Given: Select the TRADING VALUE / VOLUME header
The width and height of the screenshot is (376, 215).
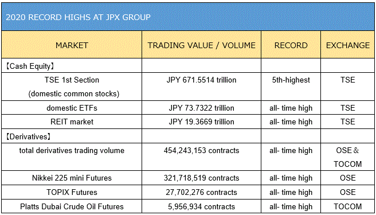Looking at the screenshot, I should click(201, 45).
